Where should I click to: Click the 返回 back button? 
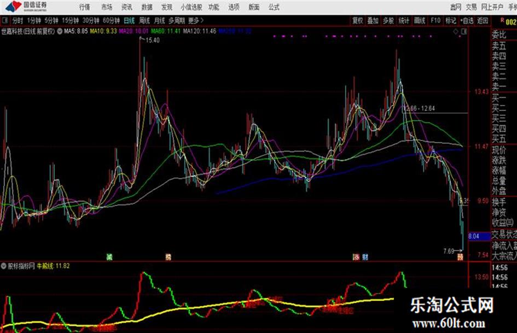[483, 20]
